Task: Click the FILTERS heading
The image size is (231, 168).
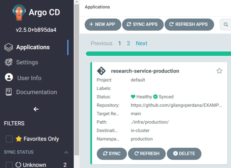Action: pos(14,123)
